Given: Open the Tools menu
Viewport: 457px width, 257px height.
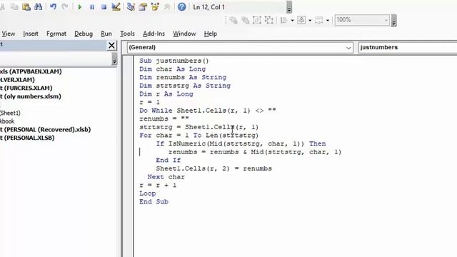Looking at the screenshot, I should [127, 34].
